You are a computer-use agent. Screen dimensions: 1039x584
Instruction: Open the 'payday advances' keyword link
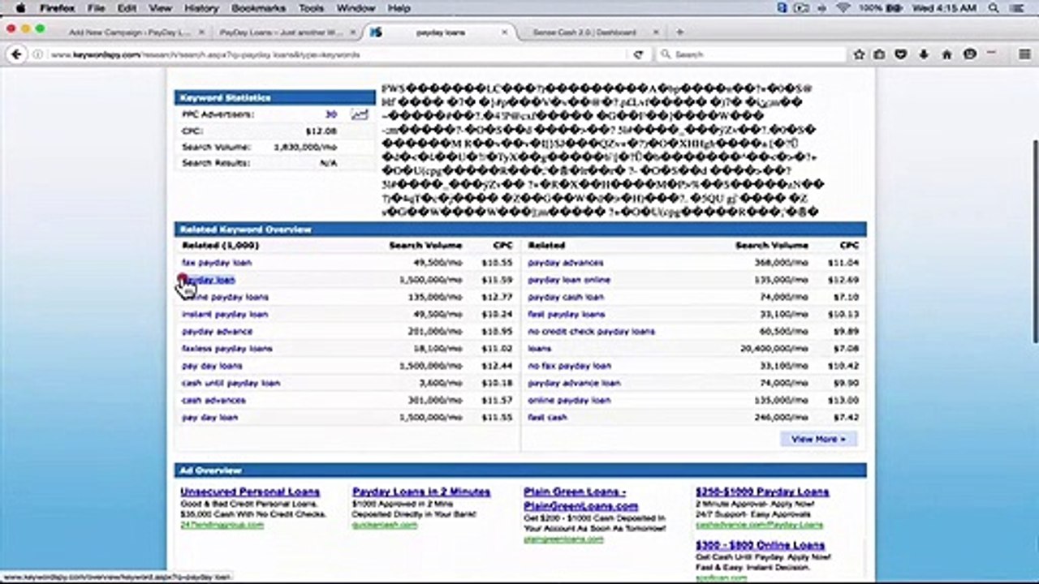tap(566, 263)
